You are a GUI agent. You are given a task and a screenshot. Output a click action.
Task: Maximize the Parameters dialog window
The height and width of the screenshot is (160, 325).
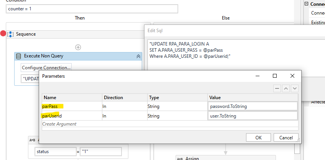[x=275, y=76]
